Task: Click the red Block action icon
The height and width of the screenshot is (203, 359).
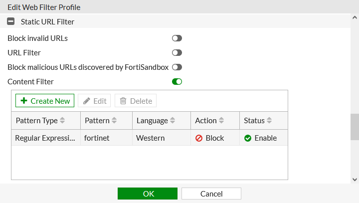Action: pyautogui.click(x=199, y=138)
